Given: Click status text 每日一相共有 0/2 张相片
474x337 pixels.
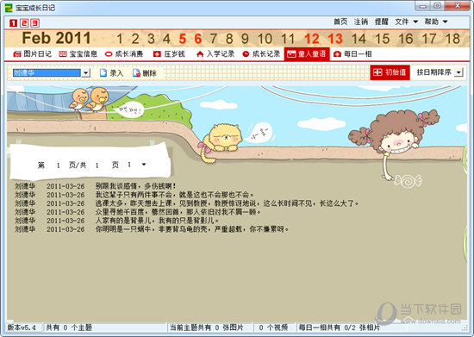Looking at the screenshot, I should [x=340, y=328].
